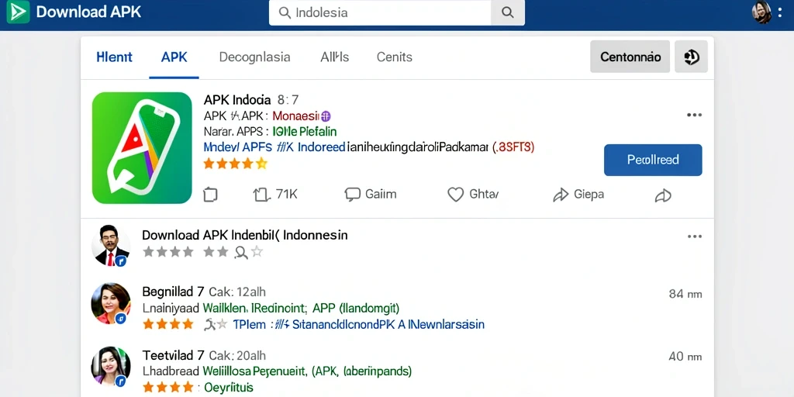Open the Teetvilad 7 reviewer avatar
Viewport: 794px width, 397px height.
[x=110, y=367]
